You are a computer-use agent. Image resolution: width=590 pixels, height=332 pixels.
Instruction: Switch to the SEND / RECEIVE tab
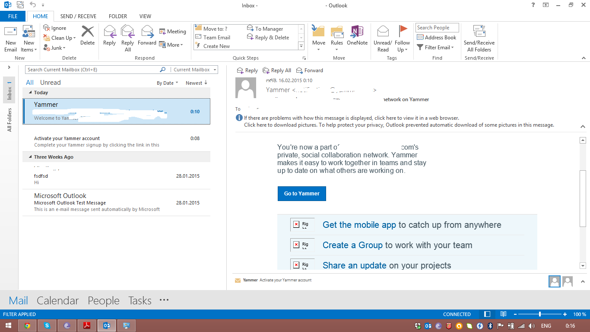tap(78, 16)
